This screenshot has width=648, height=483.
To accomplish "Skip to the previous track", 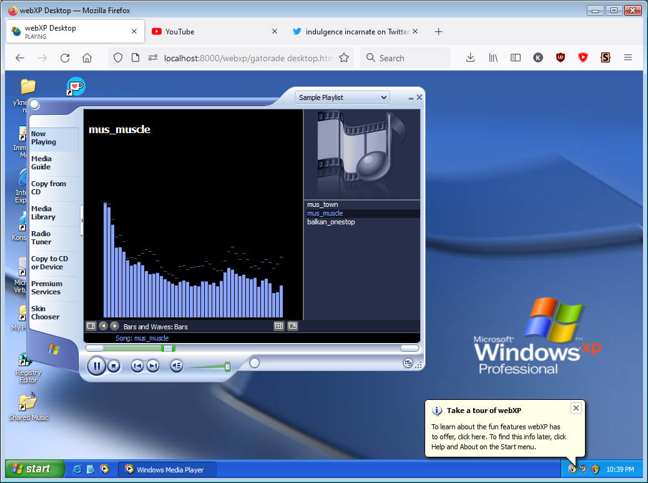I will pyautogui.click(x=137, y=366).
